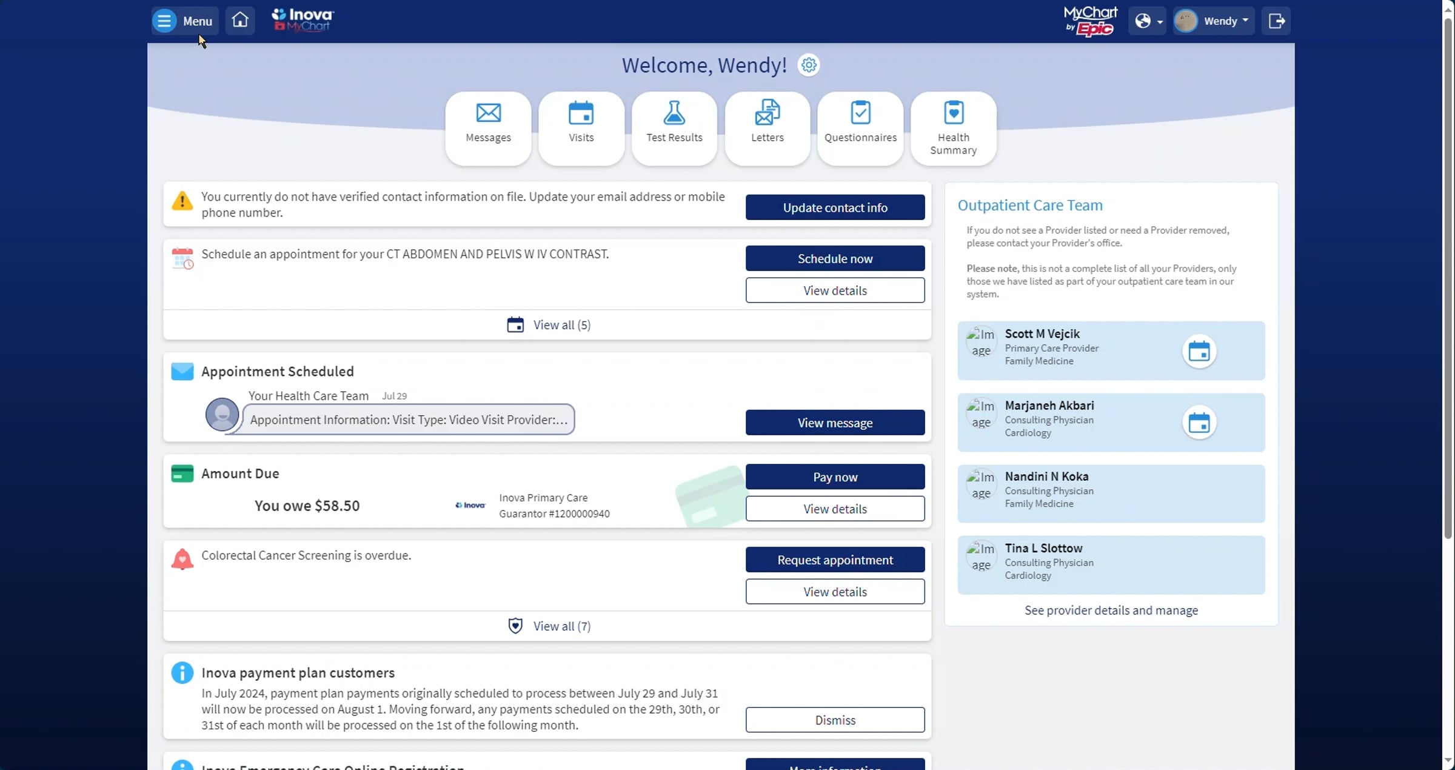Click View message button
The height and width of the screenshot is (770, 1455).
[835, 423]
